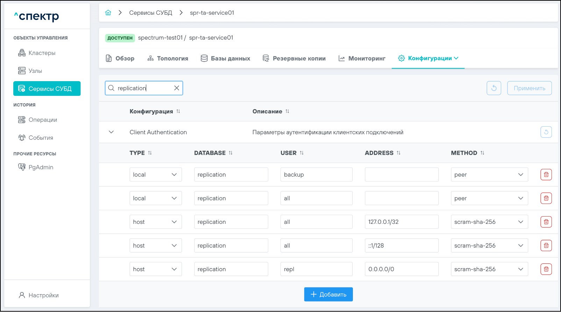Open Кластеры in the sidebar
This screenshot has height=312, width=561.
click(x=42, y=53)
